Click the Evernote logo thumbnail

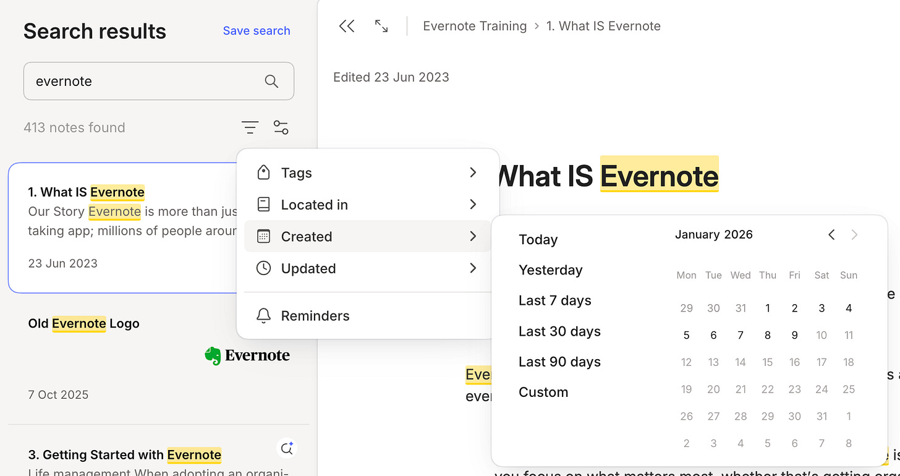[x=247, y=355]
